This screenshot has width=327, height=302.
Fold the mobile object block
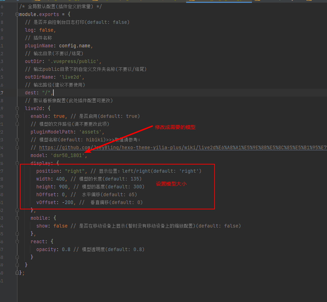[17, 218]
